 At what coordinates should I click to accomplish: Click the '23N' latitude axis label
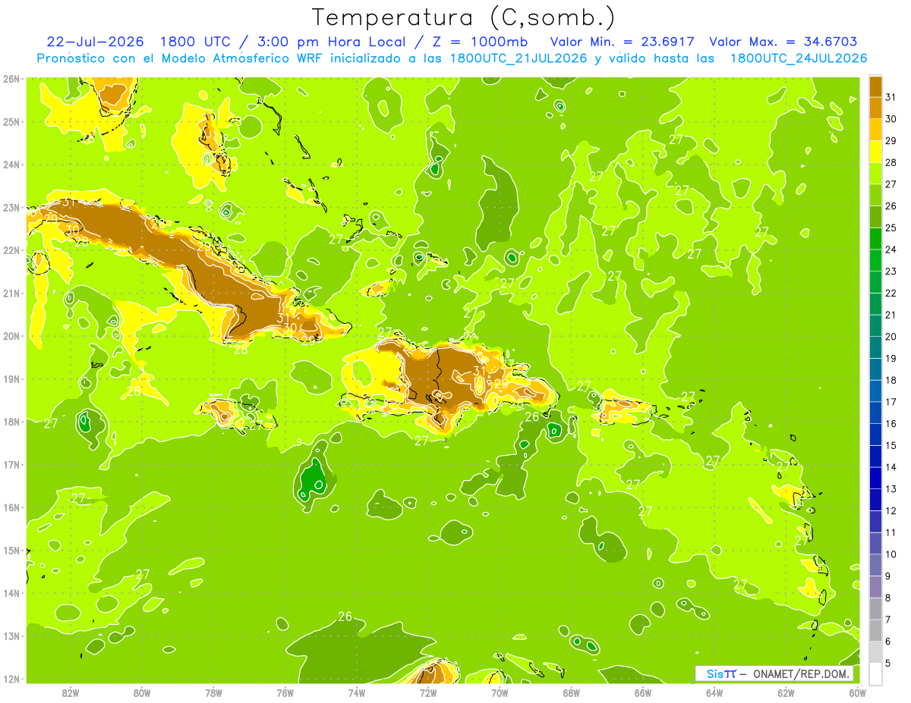pos(11,207)
